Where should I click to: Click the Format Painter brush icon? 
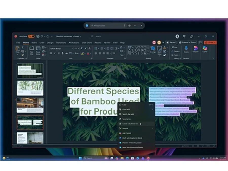23,55
